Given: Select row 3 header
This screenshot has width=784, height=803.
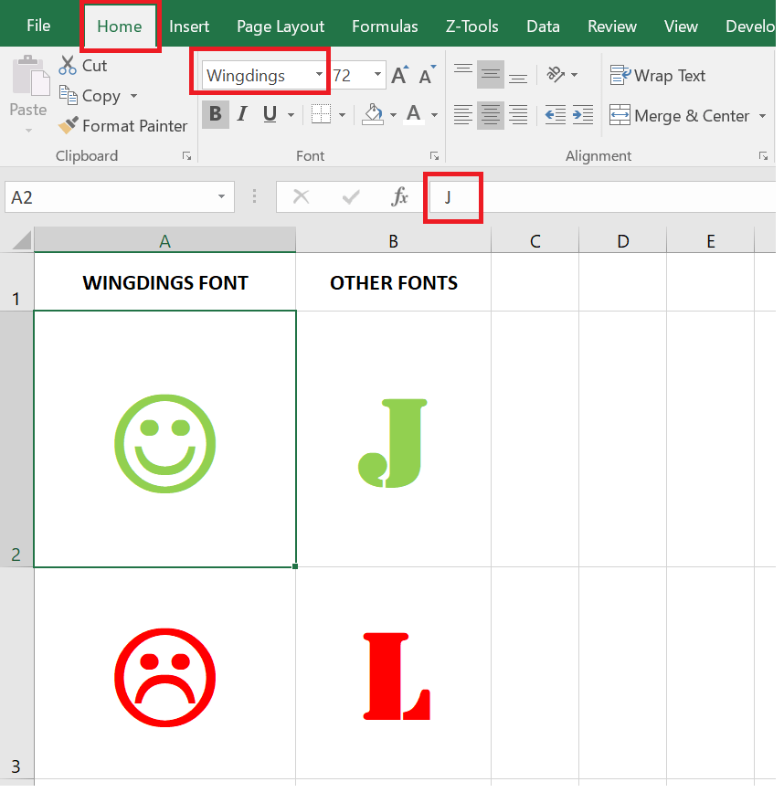Looking at the screenshot, I should coord(16,673).
